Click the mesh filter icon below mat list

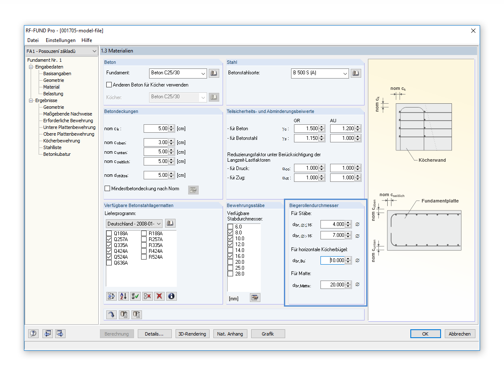click(x=111, y=296)
